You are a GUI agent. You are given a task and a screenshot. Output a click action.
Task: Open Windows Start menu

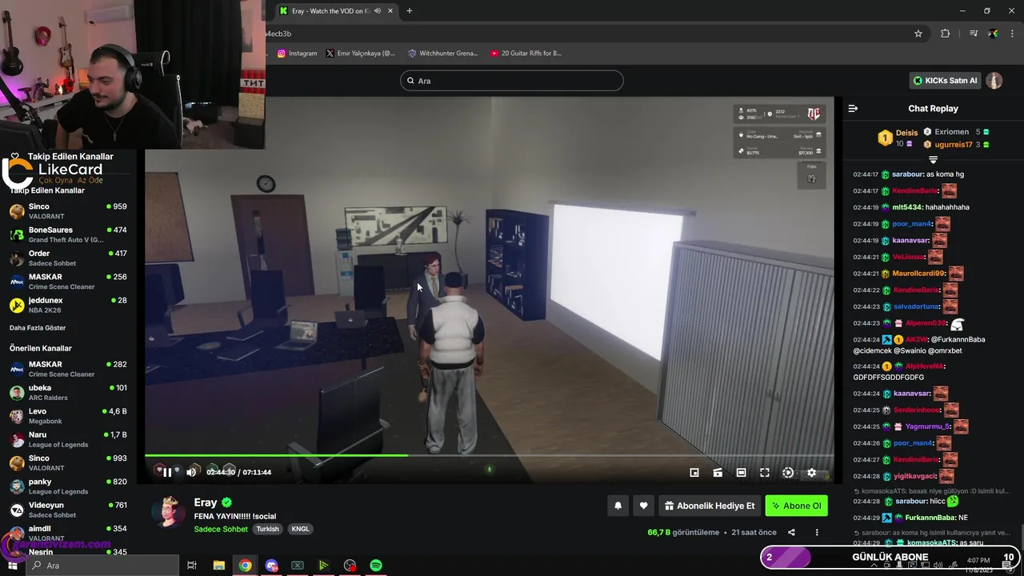click(12, 566)
